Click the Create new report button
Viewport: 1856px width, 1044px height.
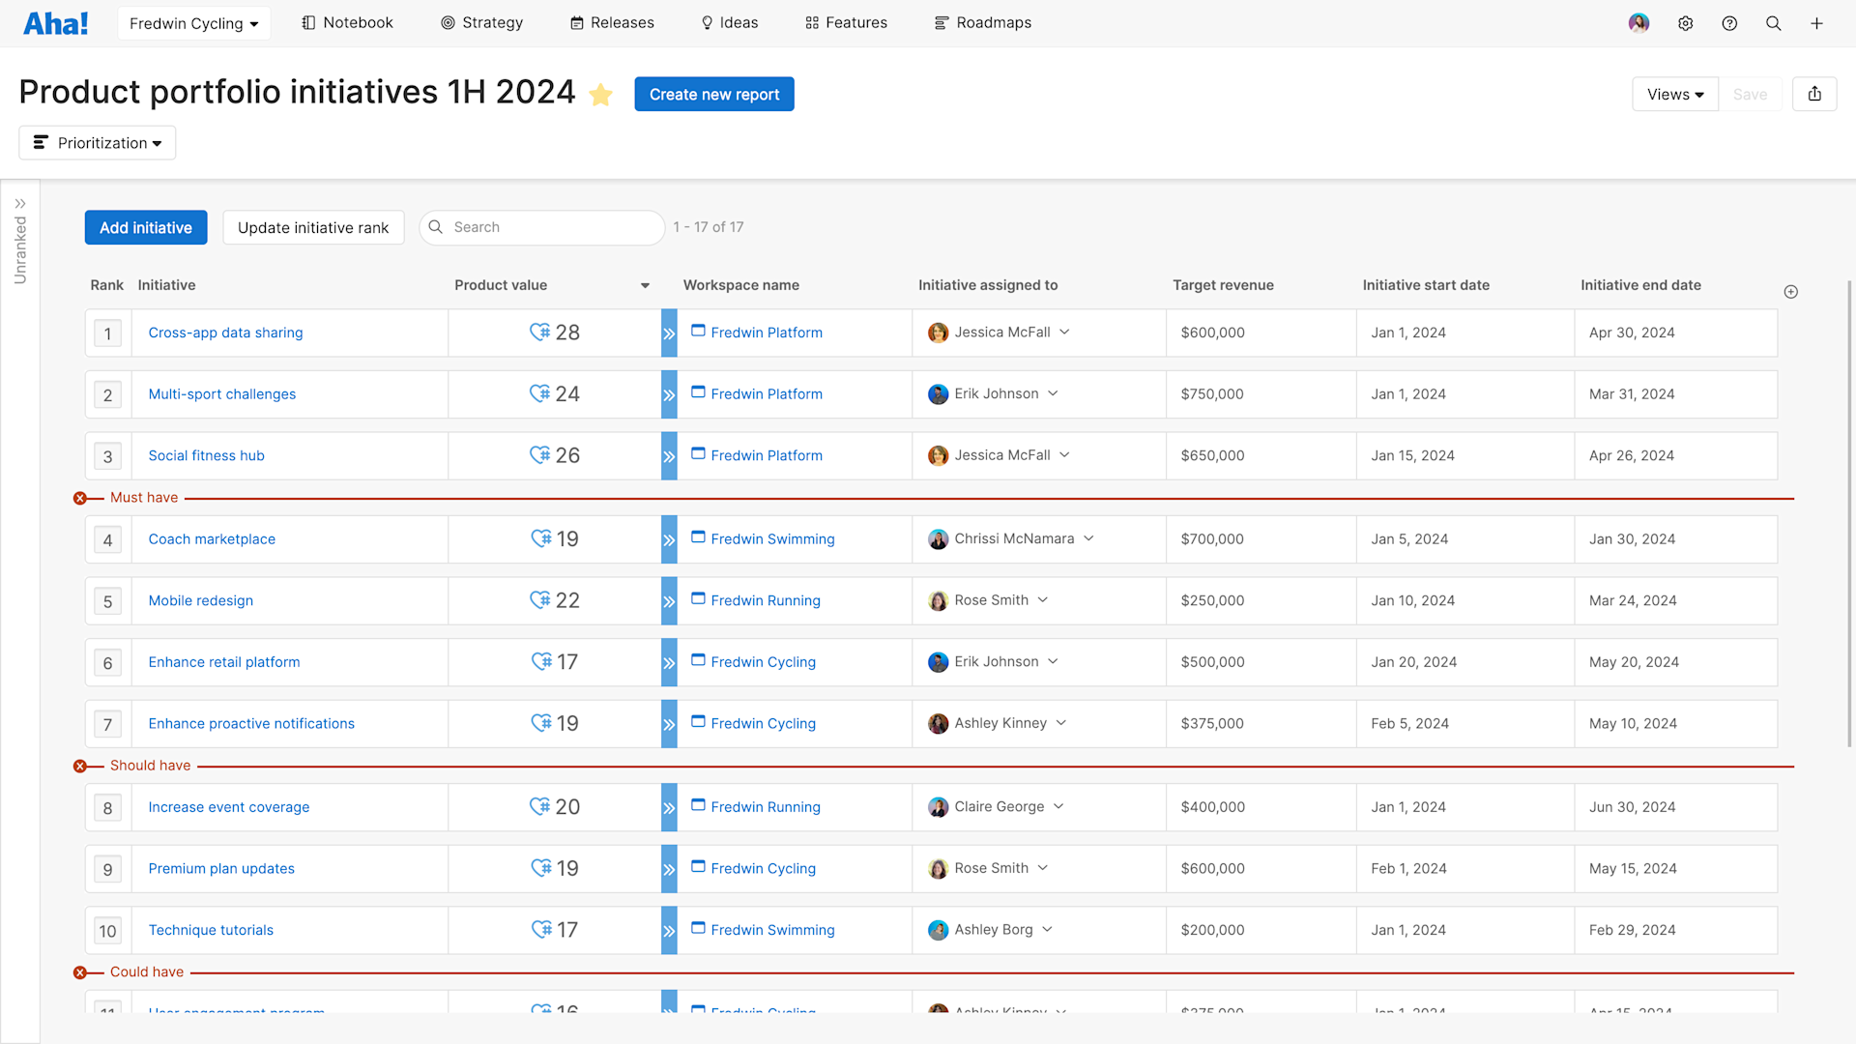[x=714, y=94]
